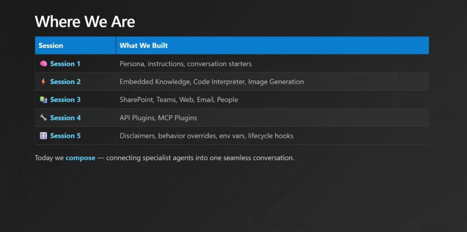Open the Session 1 link
Viewport: 467px width, 232px height.
pyautogui.click(x=65, y=64)
